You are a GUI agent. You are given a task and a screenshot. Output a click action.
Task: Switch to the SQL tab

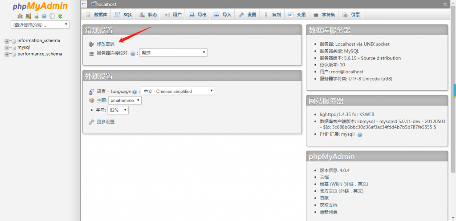click(x=123, y=15)
